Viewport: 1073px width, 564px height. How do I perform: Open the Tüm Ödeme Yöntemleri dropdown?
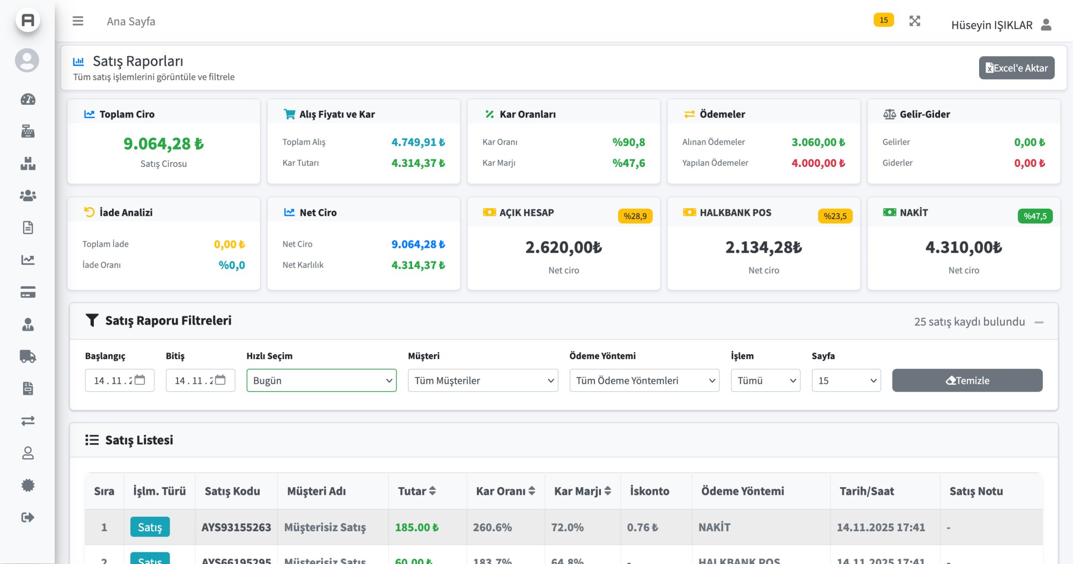(644, 380)
